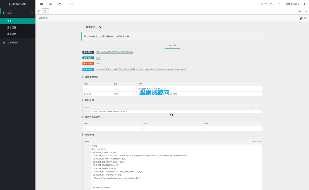The width and height of the screenshot is (309, 190).
Task: Open 刀客源码网 sidebar item
Action: [x=13, y=42]
